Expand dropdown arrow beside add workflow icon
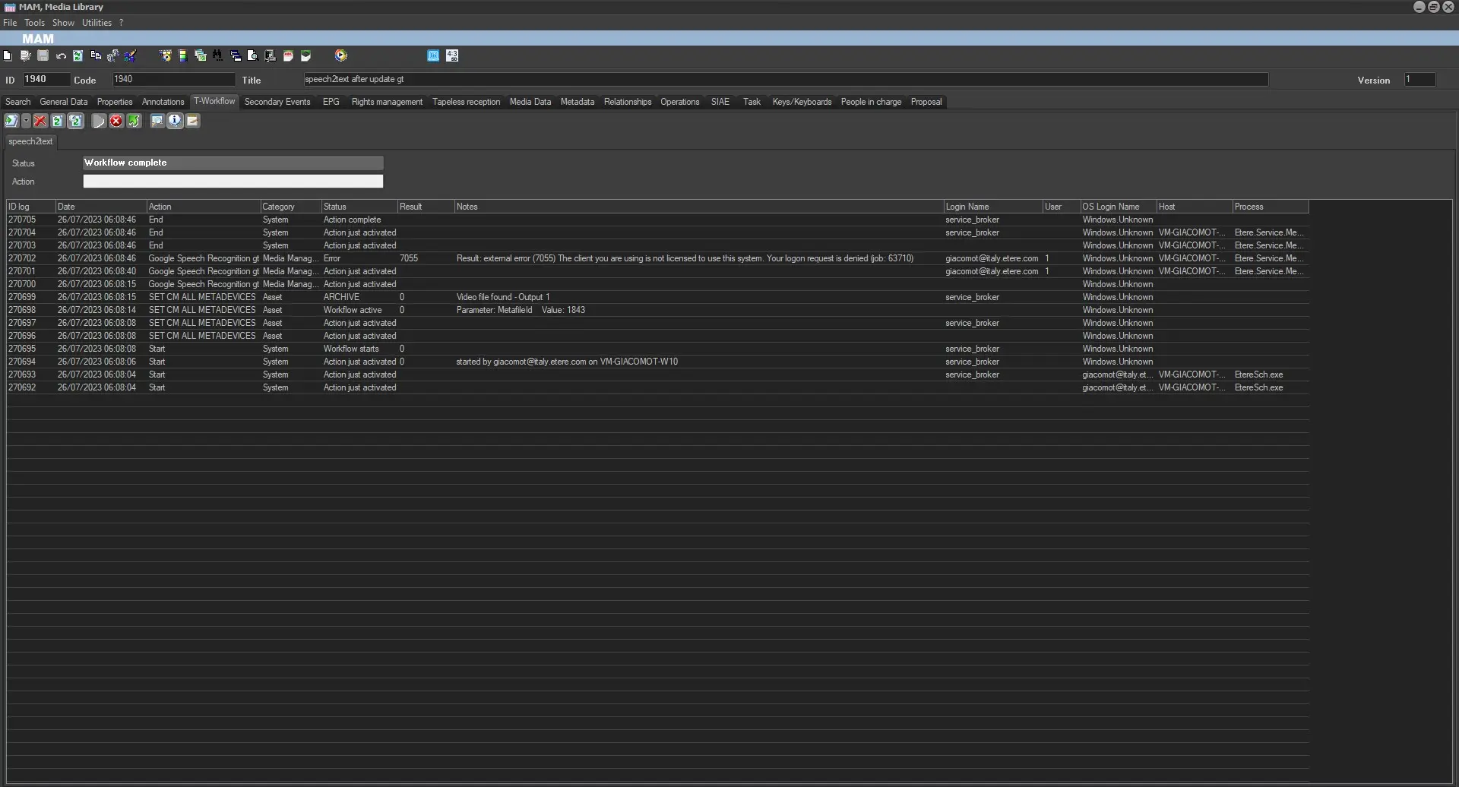 tap(26, 121)
